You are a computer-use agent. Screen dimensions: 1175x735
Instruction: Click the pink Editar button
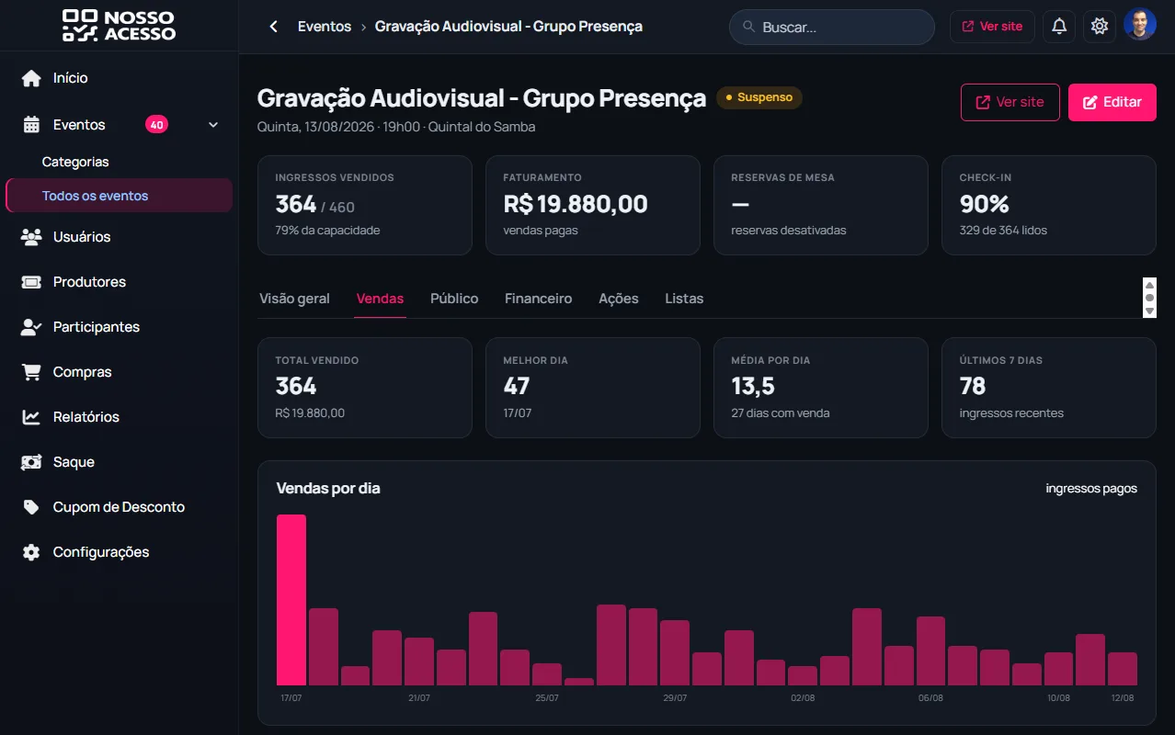(x=1112, y=102)
